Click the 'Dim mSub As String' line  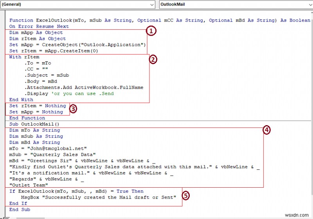36,136
